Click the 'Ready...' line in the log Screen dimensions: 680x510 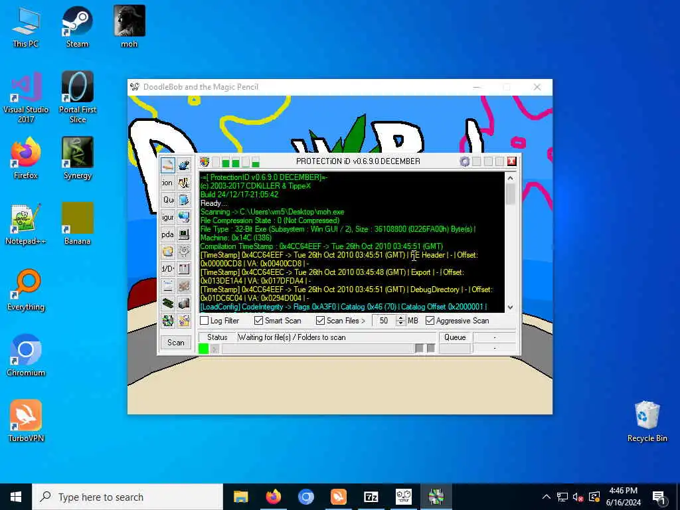214,203
